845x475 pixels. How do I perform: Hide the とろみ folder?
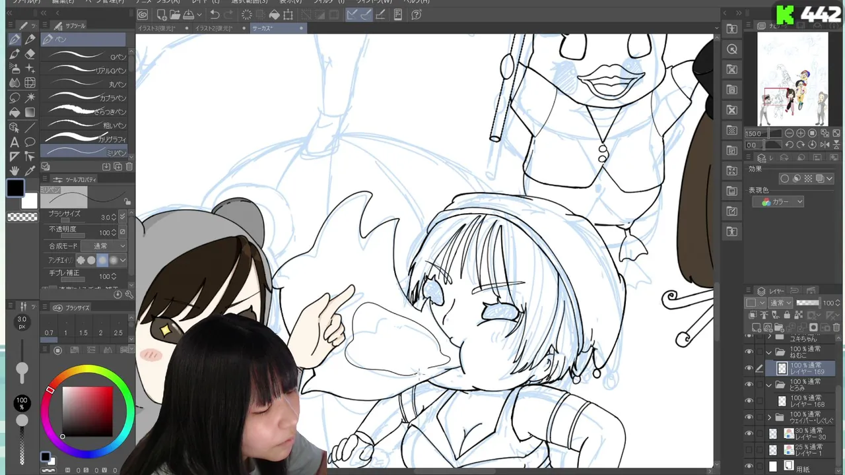tap(749, 385)
